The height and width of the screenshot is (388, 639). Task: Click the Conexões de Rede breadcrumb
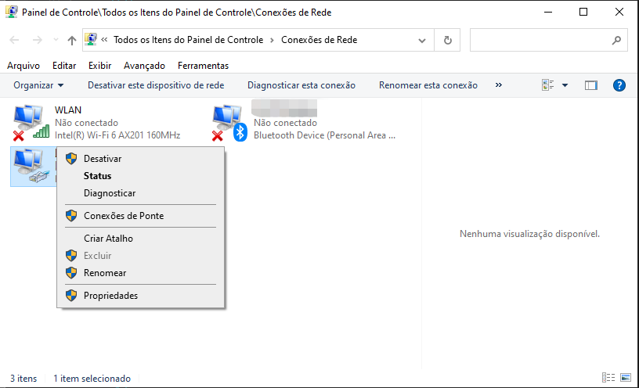(319, 40)
